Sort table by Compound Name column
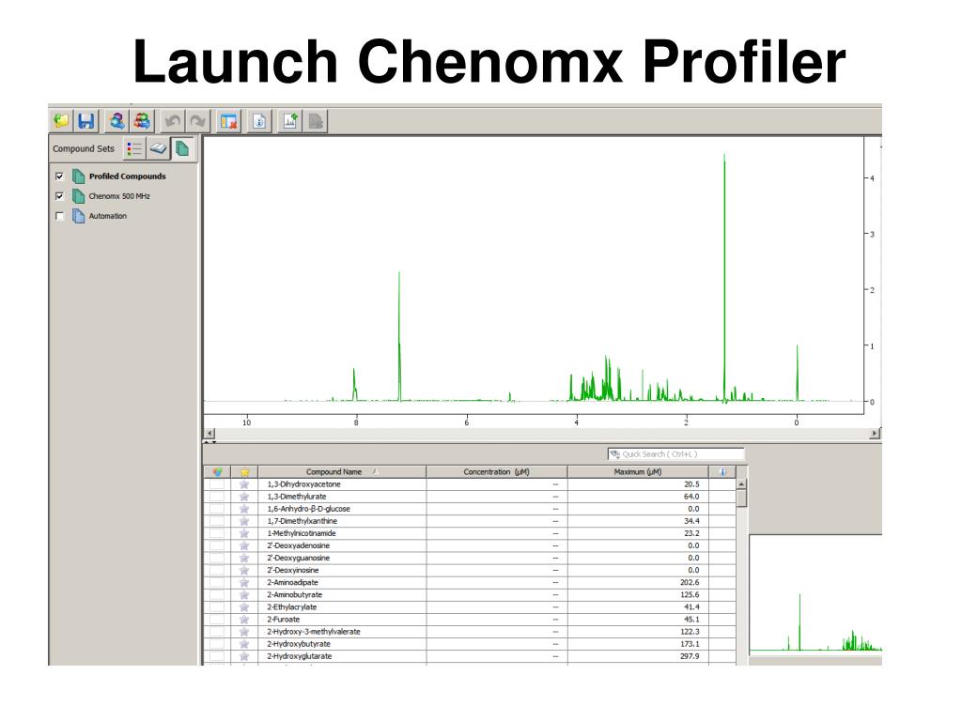962x721 pixels. click(342, 471)
